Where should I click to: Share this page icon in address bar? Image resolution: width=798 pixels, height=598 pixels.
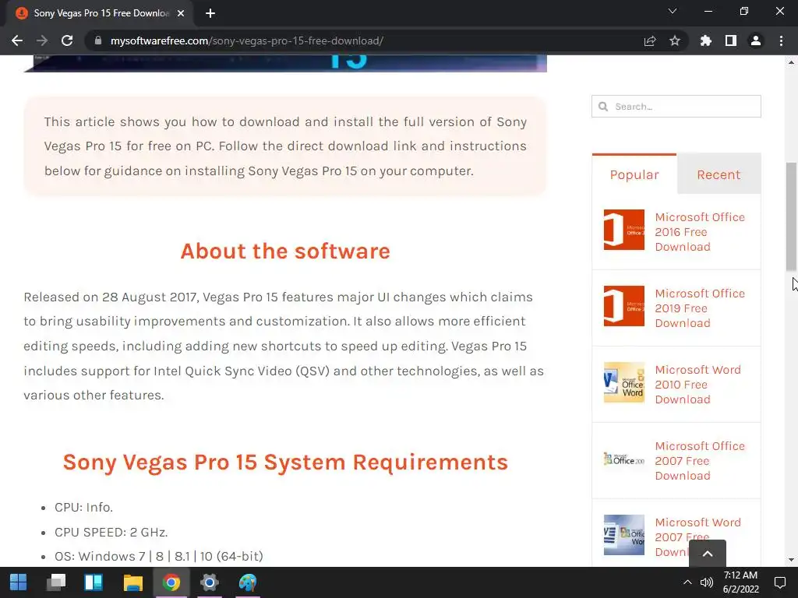click(650, 40)
